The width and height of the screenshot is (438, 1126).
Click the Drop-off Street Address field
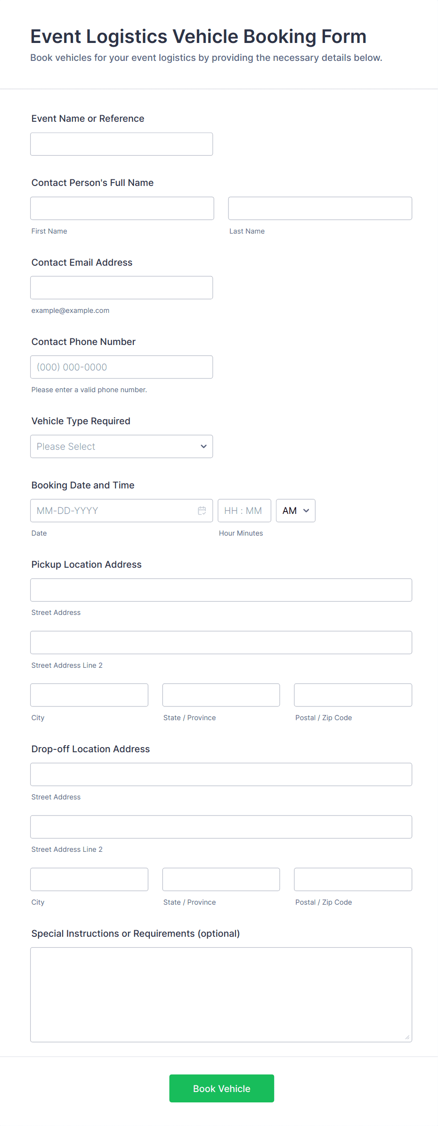(221, 774)
